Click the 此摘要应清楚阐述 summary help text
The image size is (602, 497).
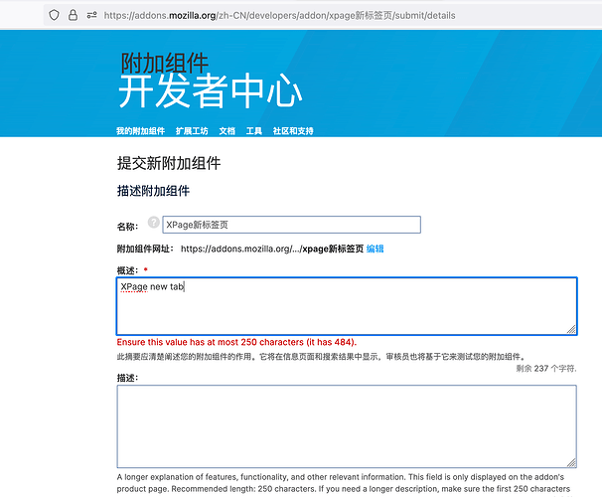coord(321,357)
